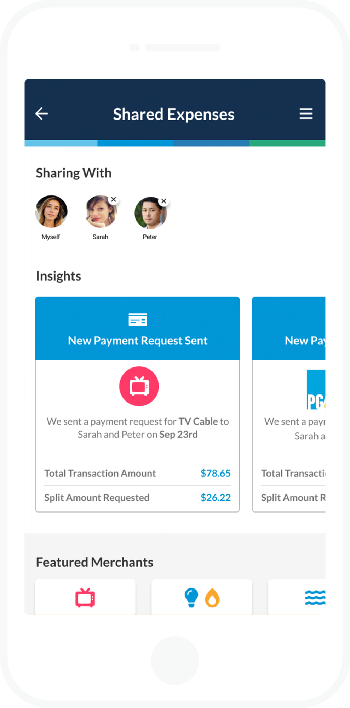350x708 pixels.
Task: Tap the lightbulb and flame utilities merchant
Action: [201, 597]
